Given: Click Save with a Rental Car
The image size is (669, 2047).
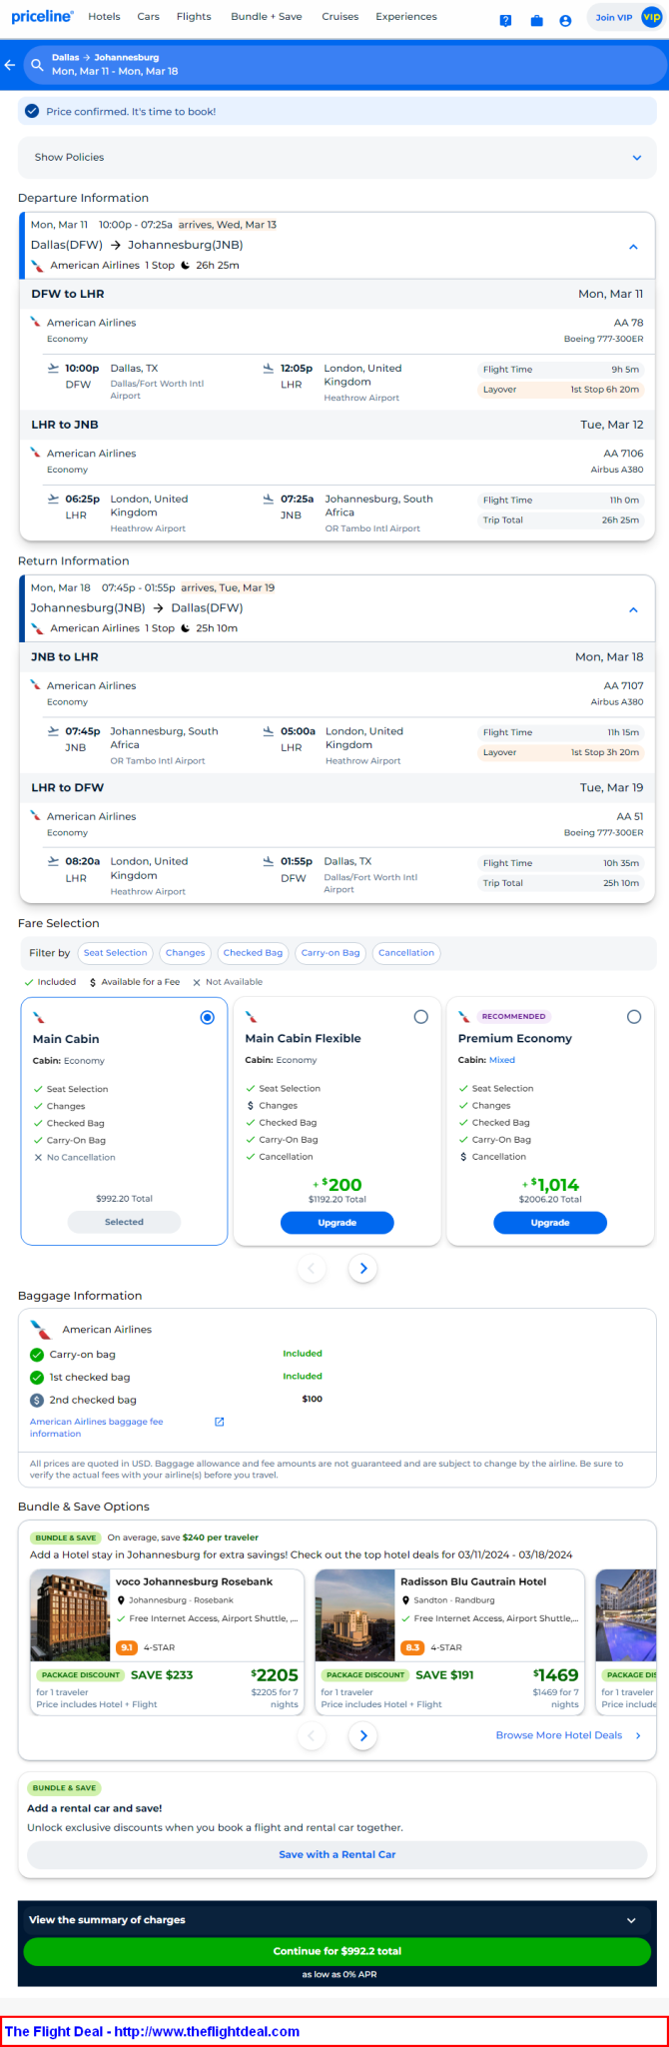Looking at the screenshot, I should point(336,1854).
